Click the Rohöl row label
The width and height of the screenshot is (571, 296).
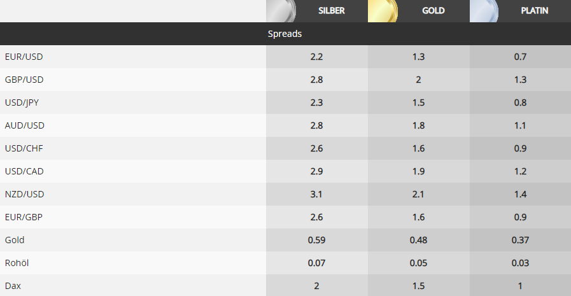click(x=17, y=263)
